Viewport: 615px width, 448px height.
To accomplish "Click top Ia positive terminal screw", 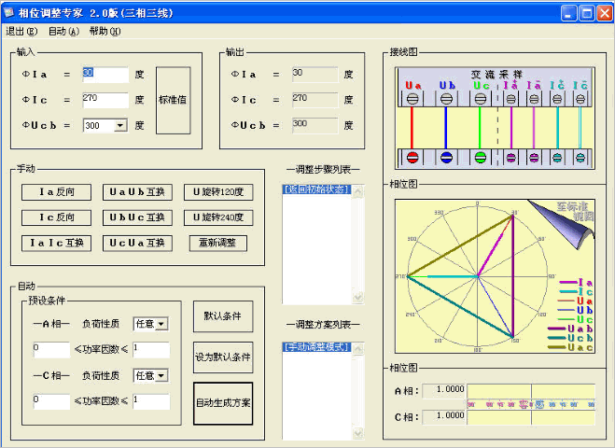I will click(510, 99).
